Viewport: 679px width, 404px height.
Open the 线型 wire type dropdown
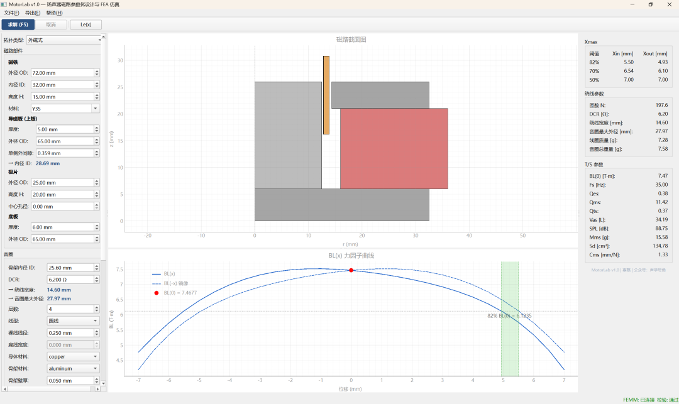(x=74, y=320)
